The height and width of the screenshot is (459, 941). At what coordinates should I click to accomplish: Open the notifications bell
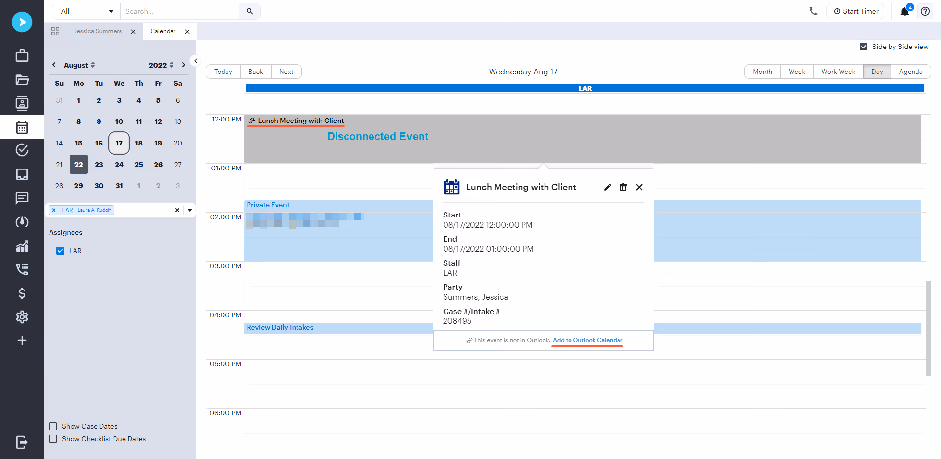click(905, 11)
